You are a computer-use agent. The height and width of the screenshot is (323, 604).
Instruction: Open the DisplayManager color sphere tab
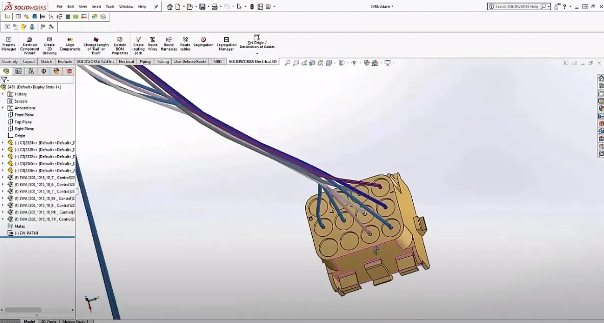[x=57, y=71]
